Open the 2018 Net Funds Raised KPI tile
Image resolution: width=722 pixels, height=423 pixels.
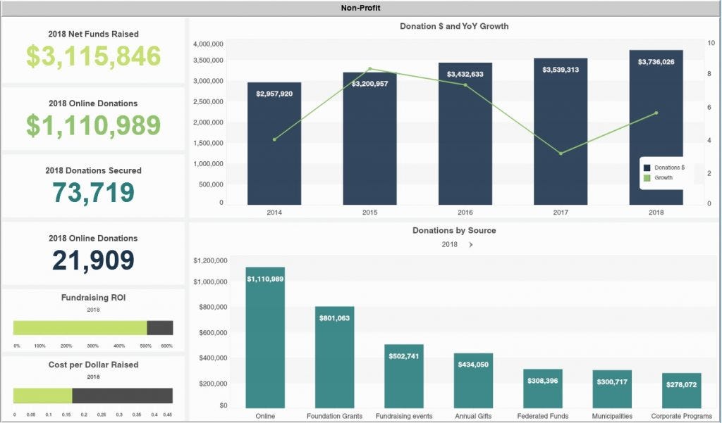click(94, 52)
